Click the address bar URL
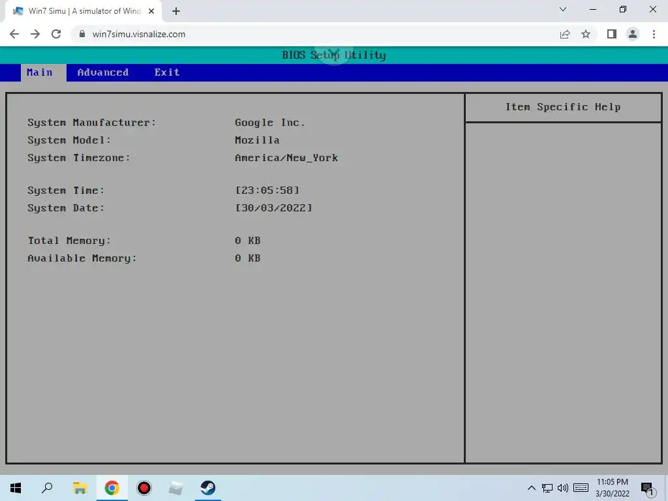668x501 pixels. pos(139,34)
